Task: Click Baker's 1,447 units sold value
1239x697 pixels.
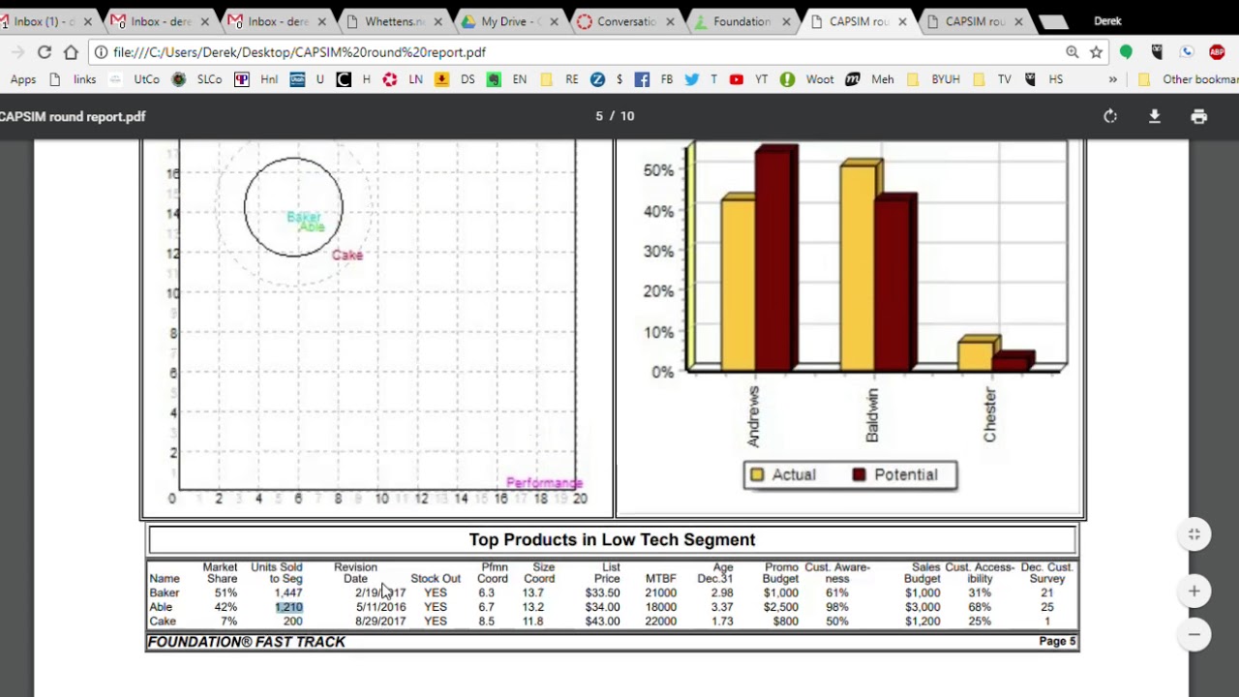Action: (288, 592)
